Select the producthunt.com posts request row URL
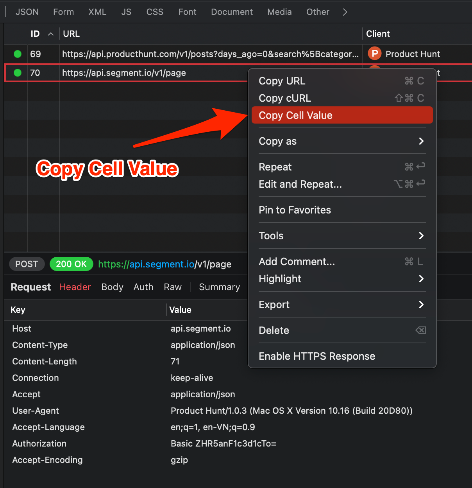Image resolution: width=472 pixels, height=488 pixels. 210,54
